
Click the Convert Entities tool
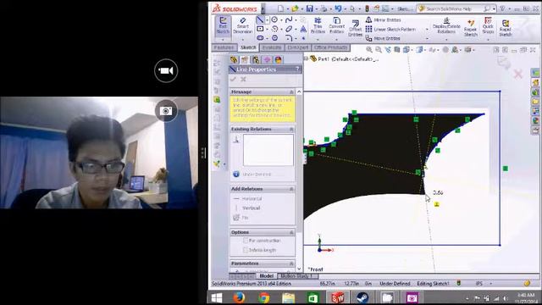click(336, 25)
